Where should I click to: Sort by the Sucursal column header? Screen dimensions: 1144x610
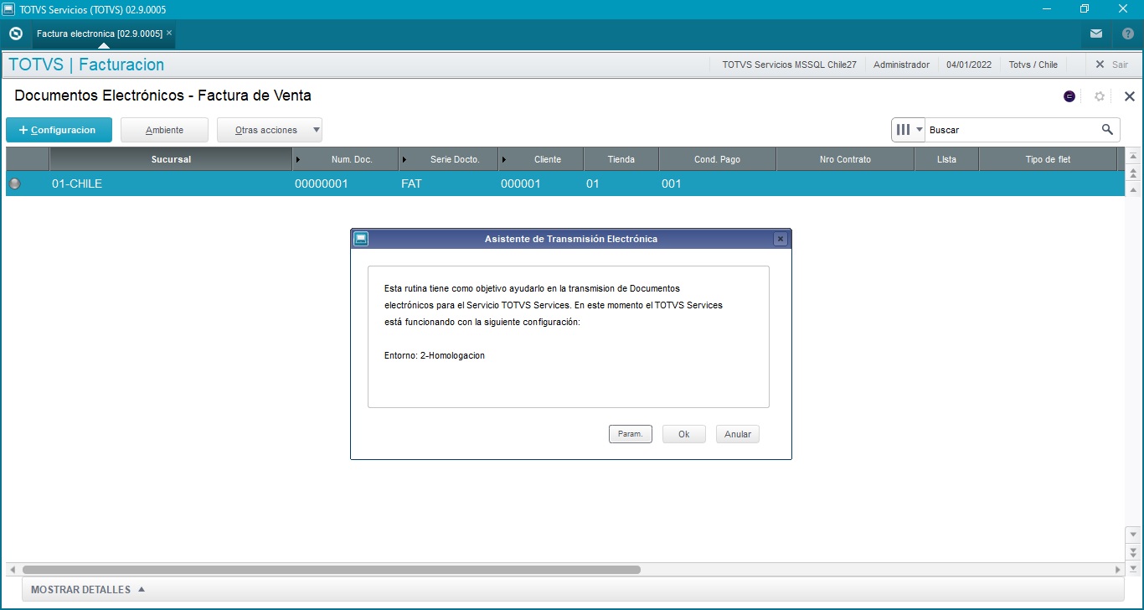tap(171, 159)
